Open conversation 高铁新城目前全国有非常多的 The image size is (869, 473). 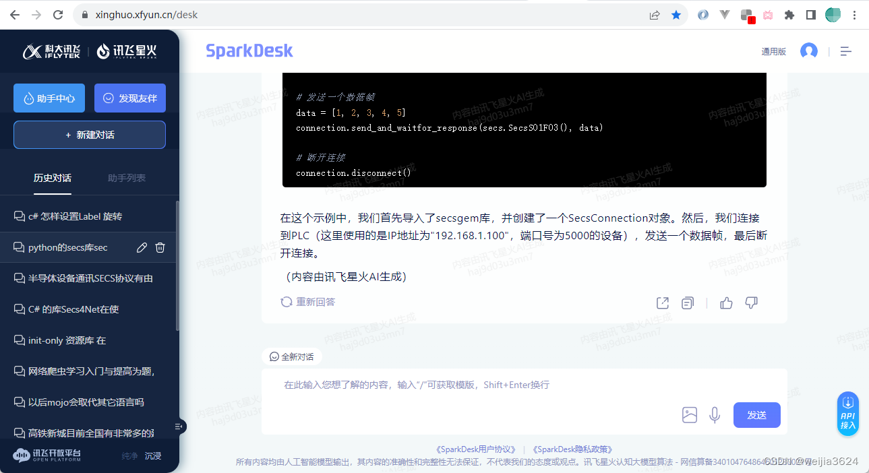[88, 432]
